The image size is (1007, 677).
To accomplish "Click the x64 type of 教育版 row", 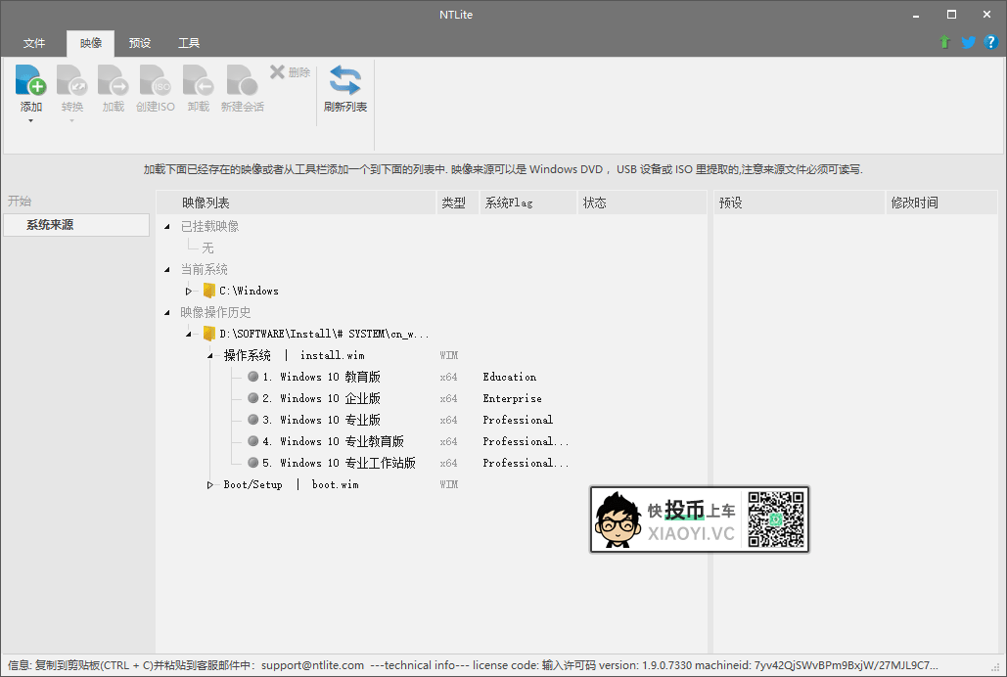I will 448,377.
